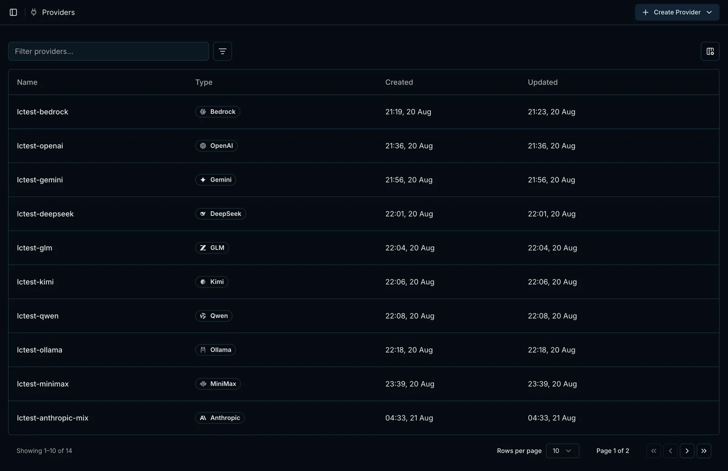Click the Showing 1–10 of 14 text
The width and height of the screenshot is (728, 471).
(x=44, y=451)
